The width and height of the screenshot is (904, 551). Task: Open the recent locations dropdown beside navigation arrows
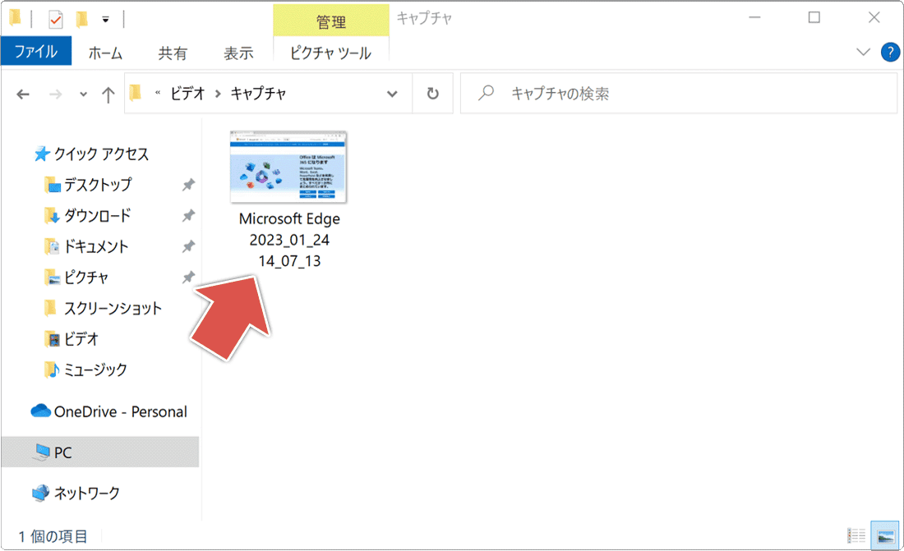coord(82,94)
